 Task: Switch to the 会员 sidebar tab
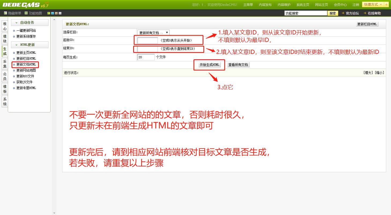[x=5, y=76]
